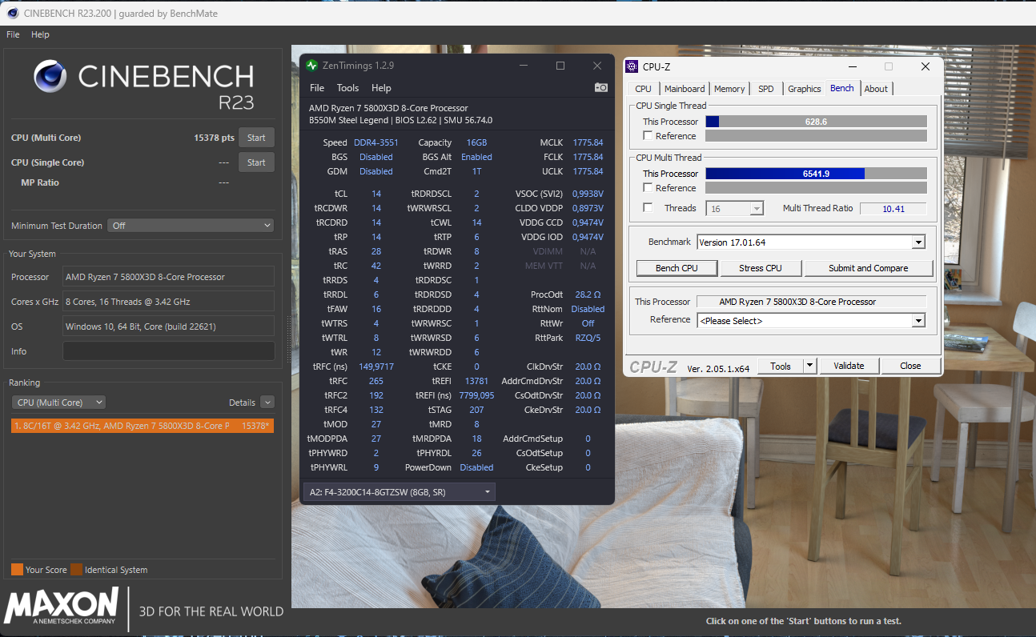This screenshot has height=637, width=1036.
Task: Click the Multi Thread Ratio value box
Action: click(x=893, y=208)
